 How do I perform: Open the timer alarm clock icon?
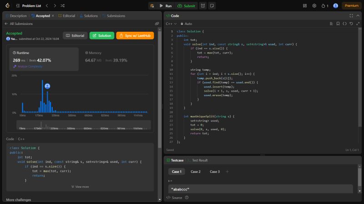point(202,6)
